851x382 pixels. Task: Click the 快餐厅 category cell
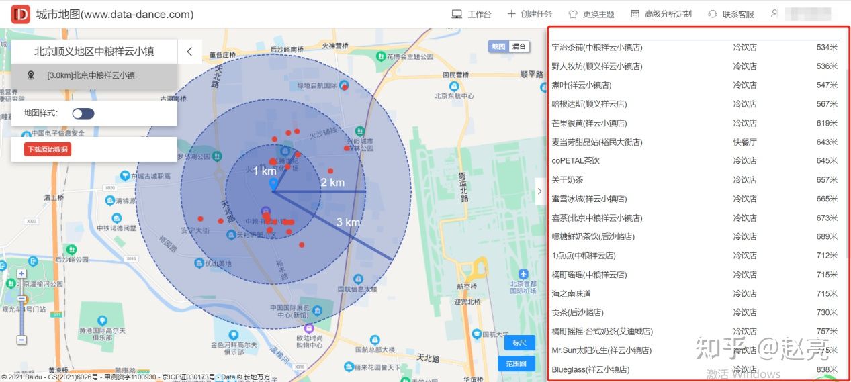(x=745, y=142)
